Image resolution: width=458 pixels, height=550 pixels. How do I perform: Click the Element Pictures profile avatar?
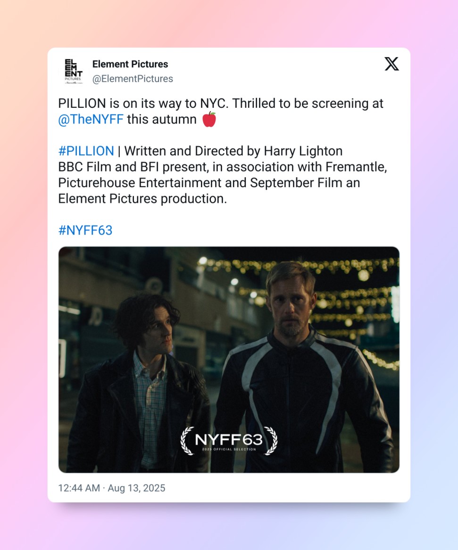click(x=73, y=71)
